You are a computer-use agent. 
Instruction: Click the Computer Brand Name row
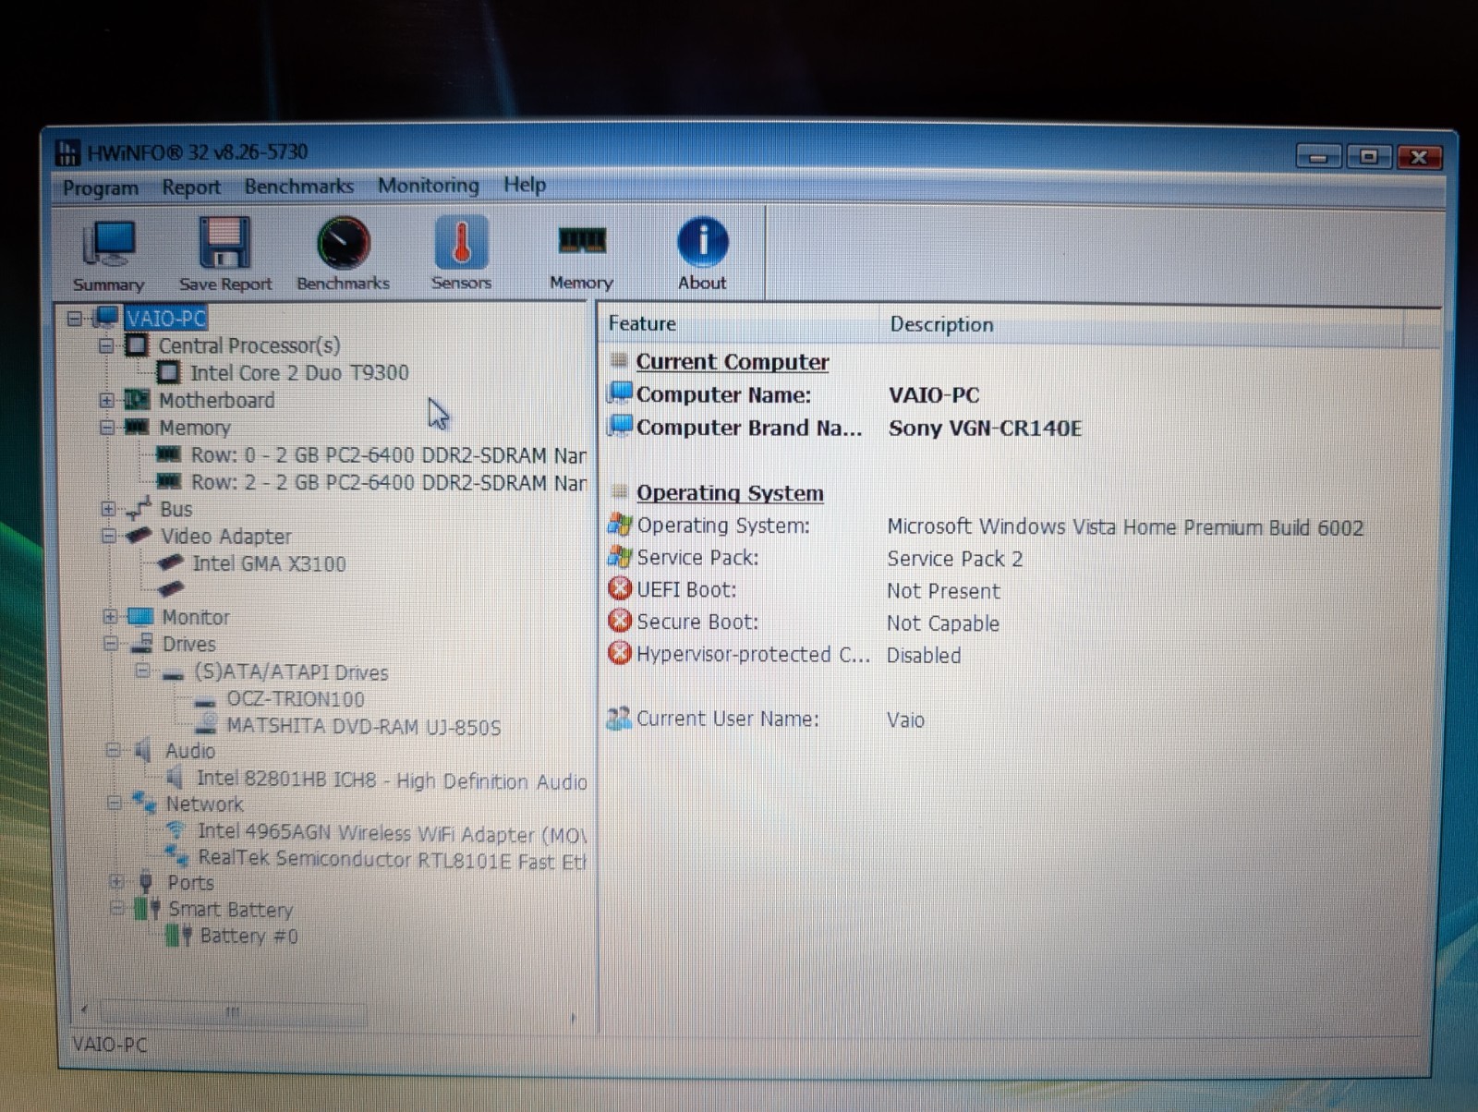[844, 428]
